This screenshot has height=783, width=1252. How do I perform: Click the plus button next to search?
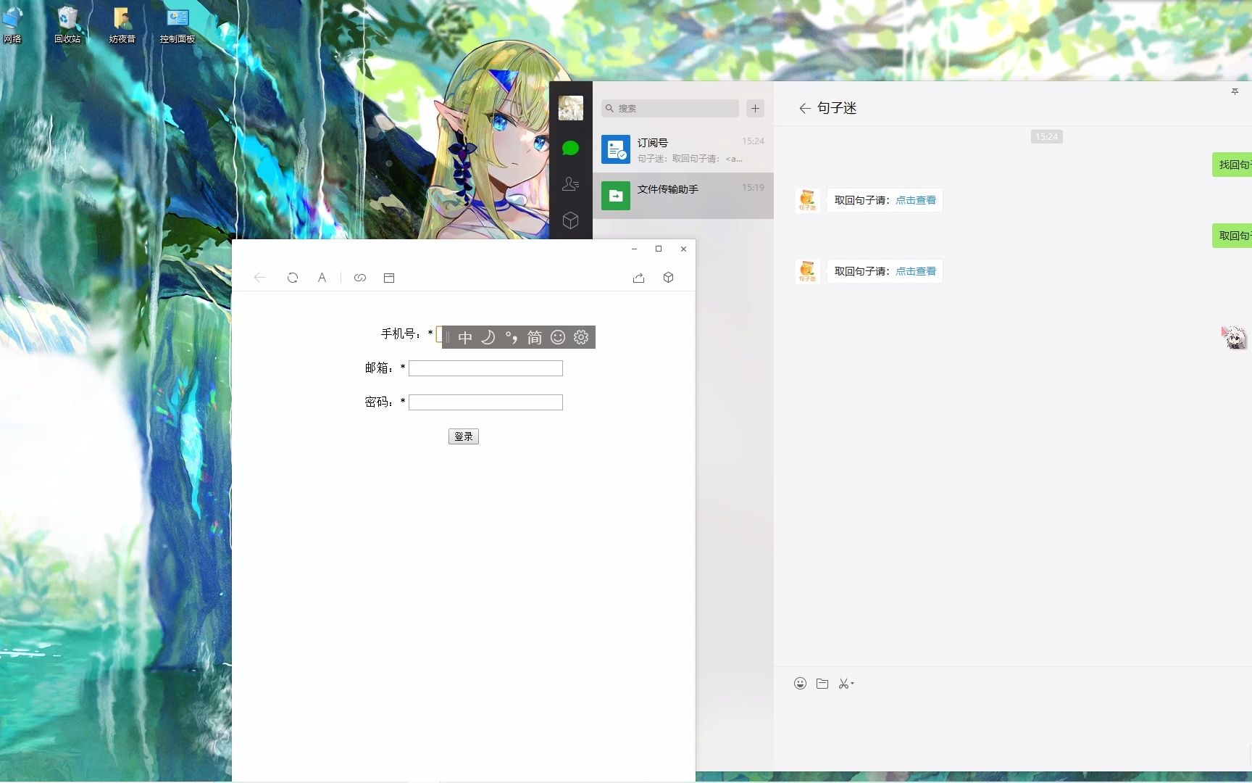pos(755,108)
